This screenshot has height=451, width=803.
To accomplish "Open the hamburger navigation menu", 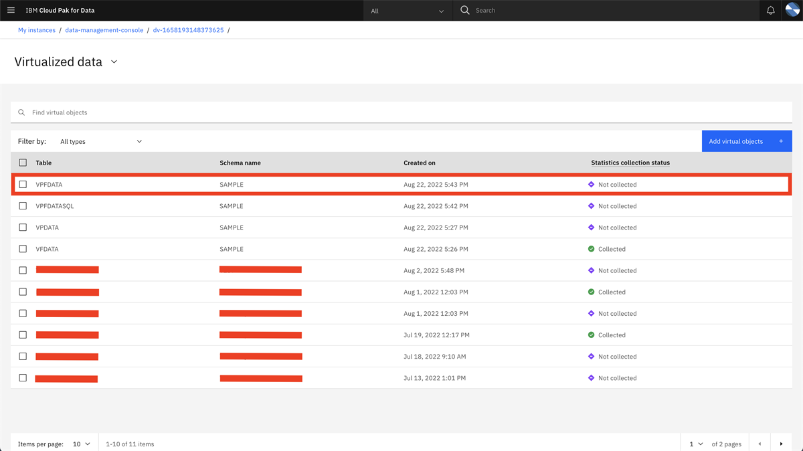I will pos(11,10).
